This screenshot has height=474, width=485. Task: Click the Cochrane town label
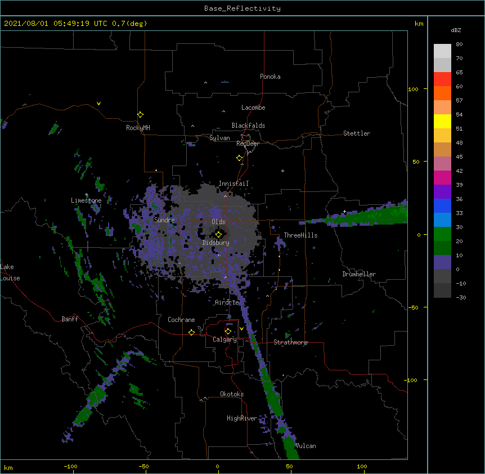point(181,320)
